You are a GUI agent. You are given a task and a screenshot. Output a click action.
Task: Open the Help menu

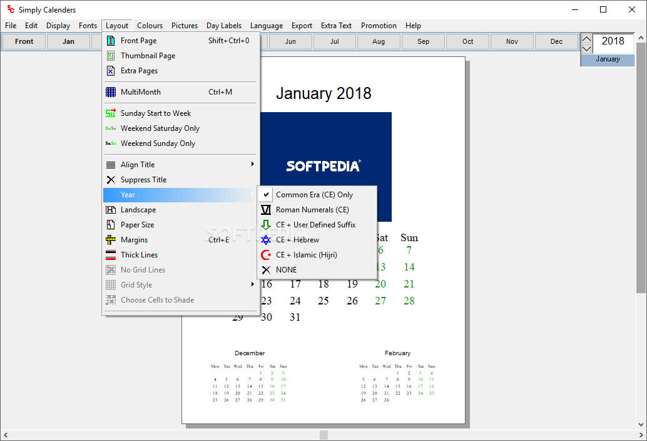(413, 26)
